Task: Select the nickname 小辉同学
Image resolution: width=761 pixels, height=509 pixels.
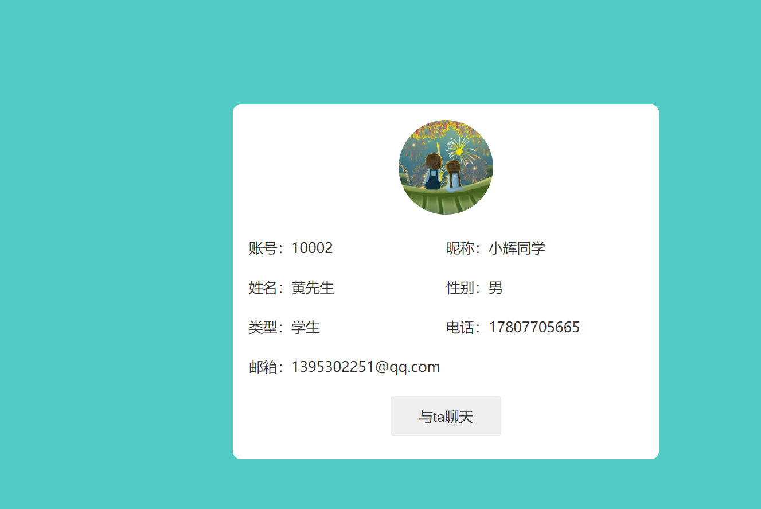Action: click(x=518, y=248)
